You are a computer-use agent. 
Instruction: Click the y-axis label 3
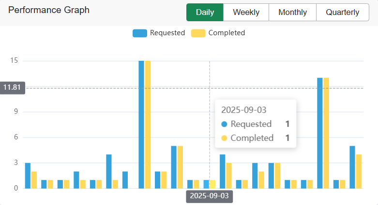(16, 163)
